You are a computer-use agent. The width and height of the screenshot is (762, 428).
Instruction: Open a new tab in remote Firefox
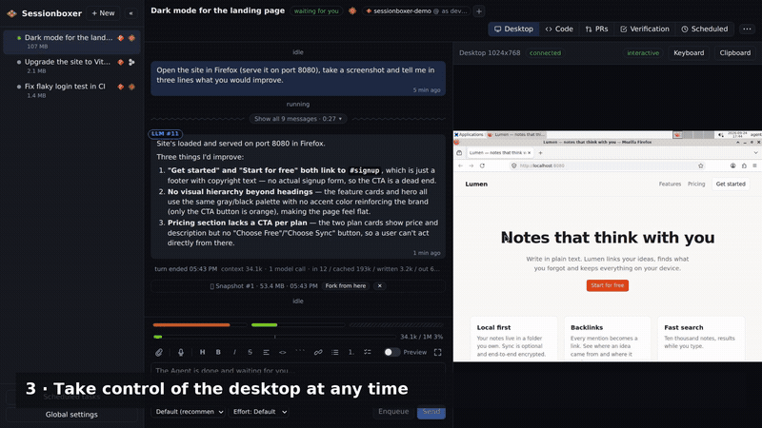click(x=540, y=152)
